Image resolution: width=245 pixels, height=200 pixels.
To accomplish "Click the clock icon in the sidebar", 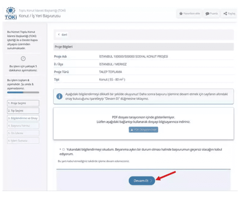I will 23,58.
